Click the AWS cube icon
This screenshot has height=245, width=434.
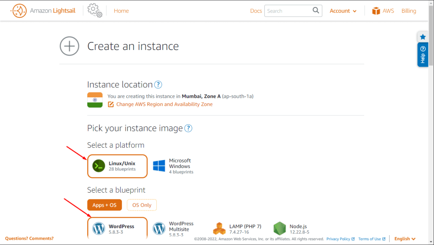376,11
